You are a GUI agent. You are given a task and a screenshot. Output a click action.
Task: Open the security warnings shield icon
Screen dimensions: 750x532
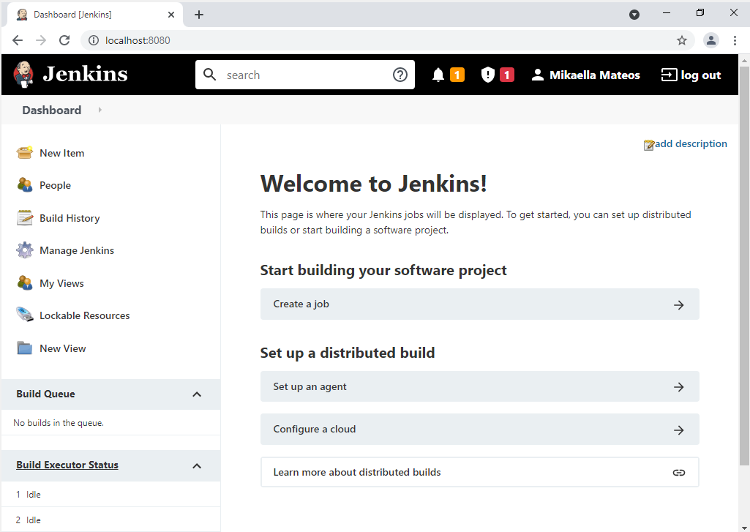[x=487, y=75]
